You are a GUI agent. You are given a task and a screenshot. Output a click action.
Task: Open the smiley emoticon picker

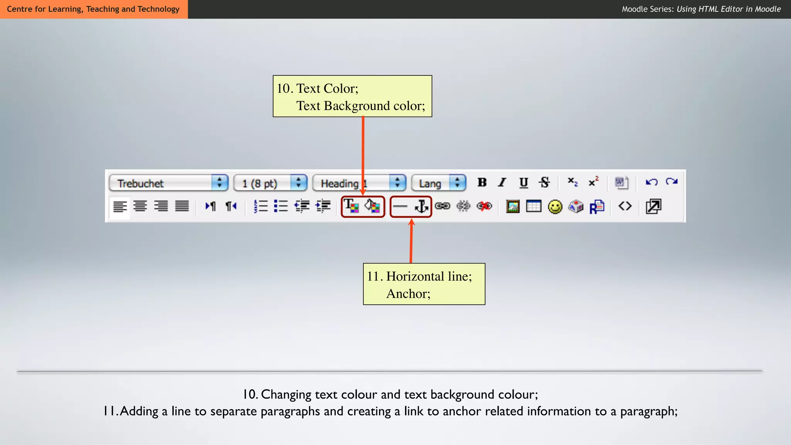(x=555, y=207)
